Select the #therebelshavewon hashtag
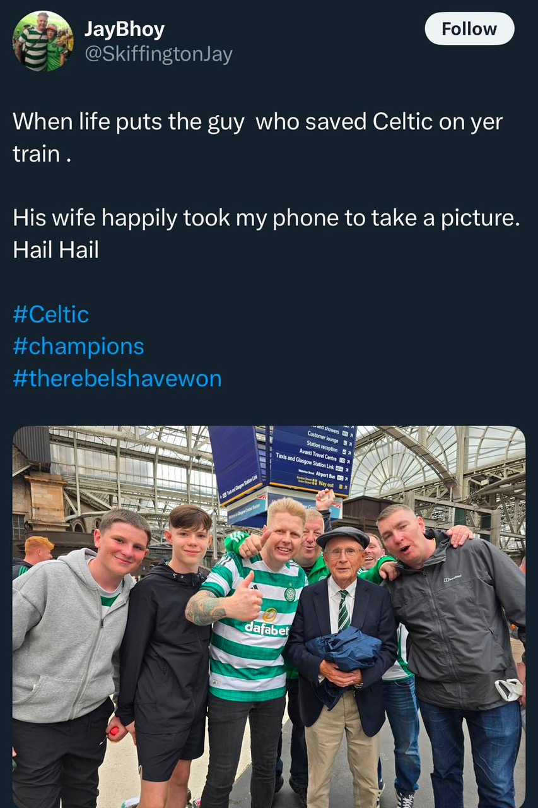The width and height of the screenshot is (538, 808). (x=117, y=379)
